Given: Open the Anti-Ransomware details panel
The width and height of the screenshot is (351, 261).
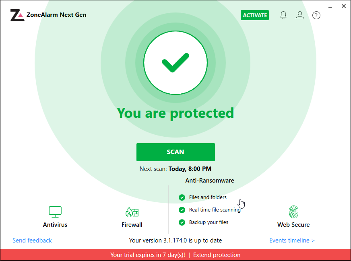Looking at the screenshot, I should (x=209, y=181).
